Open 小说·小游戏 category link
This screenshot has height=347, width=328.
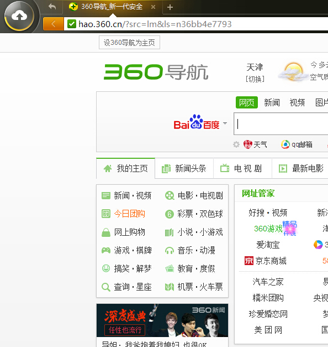pos(200,232)
